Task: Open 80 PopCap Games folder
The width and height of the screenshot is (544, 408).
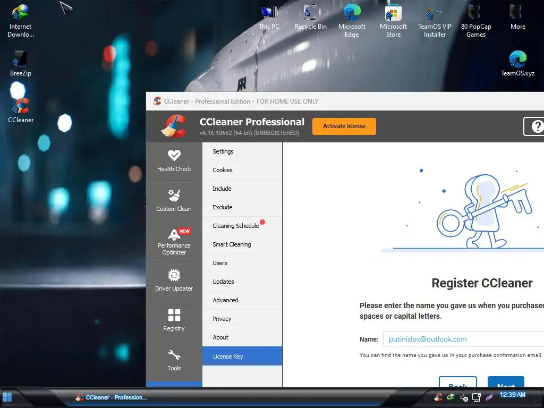Action: [475, 21]
